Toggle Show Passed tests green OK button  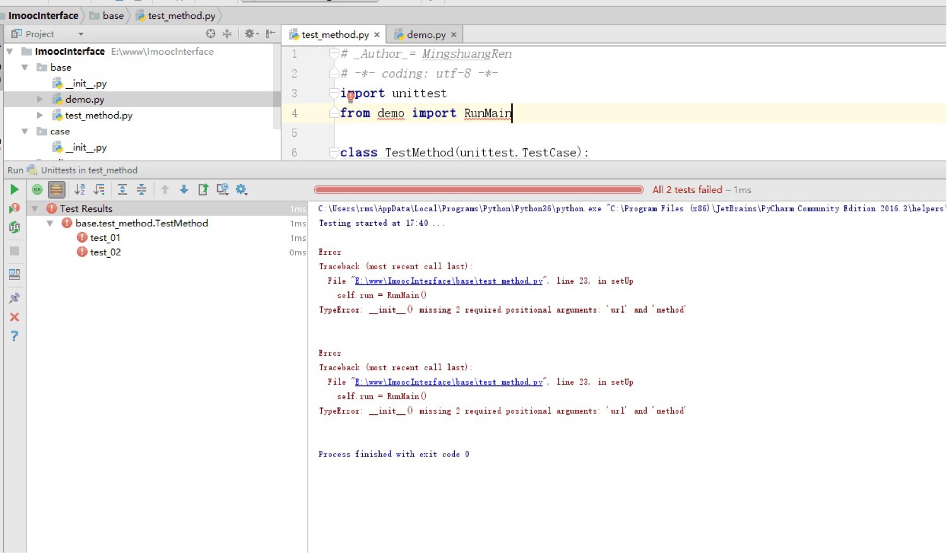tap(37, 190)
